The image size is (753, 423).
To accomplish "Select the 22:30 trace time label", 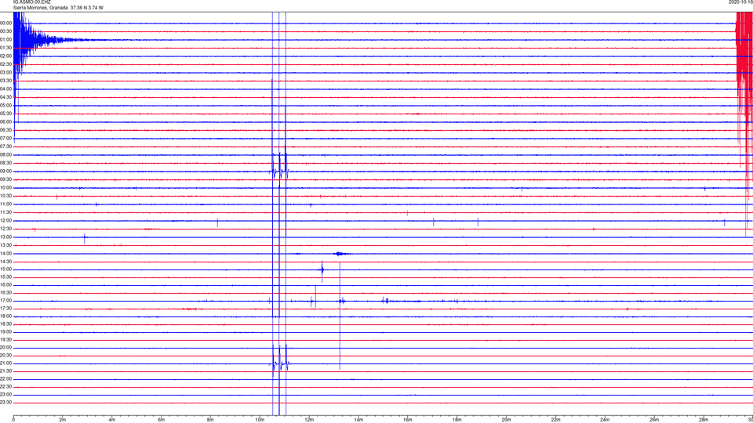I will (6, 387).
